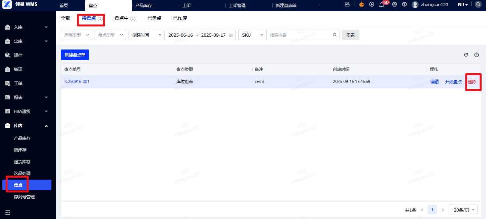Switch to the 上架 top tab

[187, 5]
